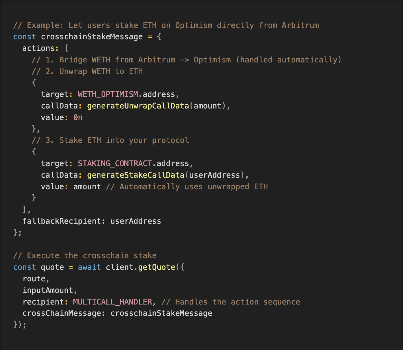Click the 'Automatically uses unwrapped ETH' comment
This screenshot has height=350, width=403.
187,187
